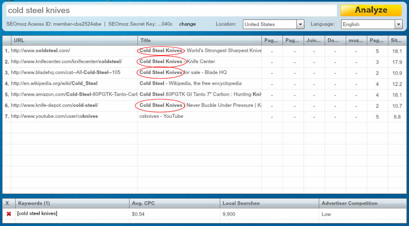
Task: Click the 9,900 local searches value
Action: [229, 214]
